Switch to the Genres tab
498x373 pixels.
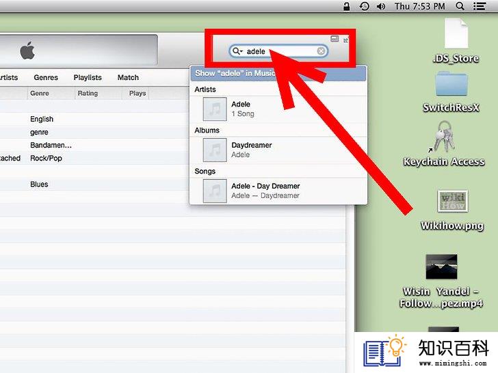tap(46, 77)
